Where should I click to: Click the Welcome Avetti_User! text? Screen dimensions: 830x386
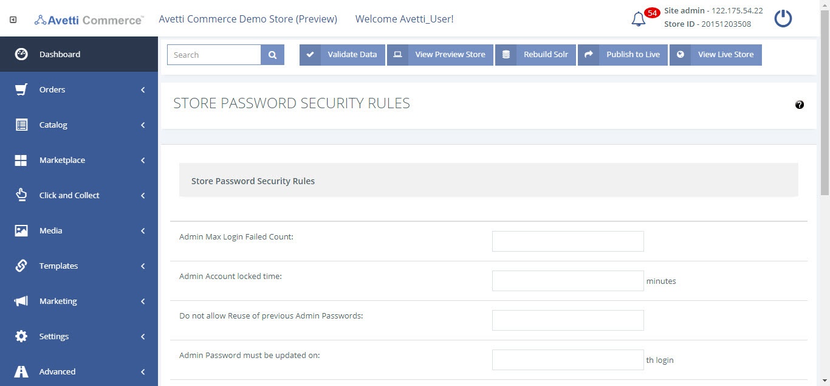pyautogui.click(x=404, y=19)
